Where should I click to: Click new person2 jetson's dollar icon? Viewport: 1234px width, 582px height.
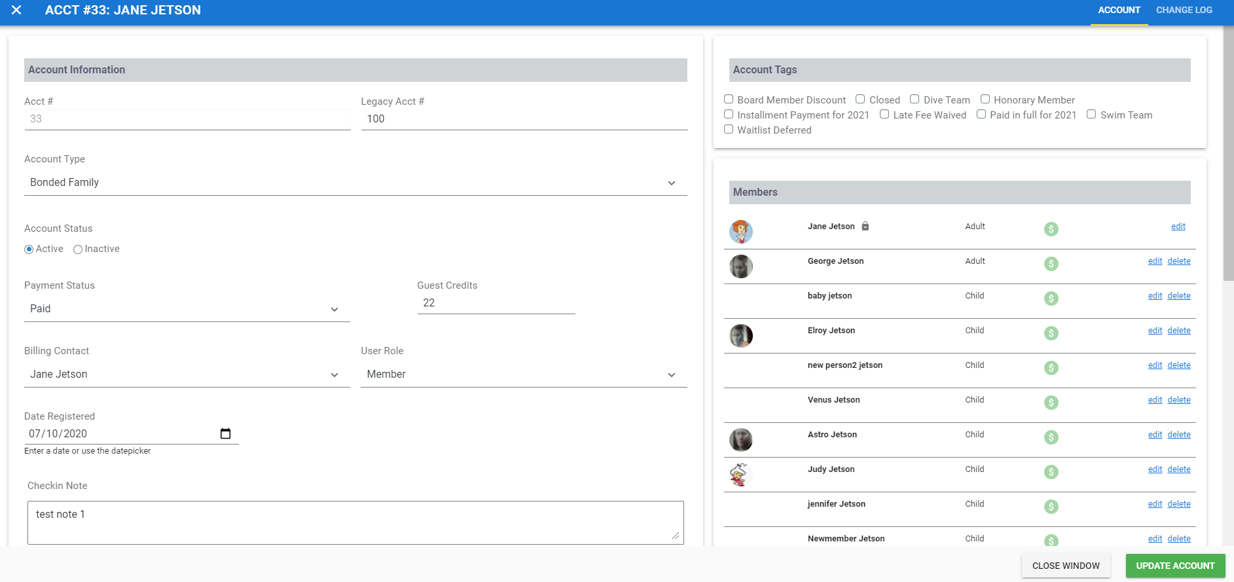pyautogui.click(x=1051, y=368)
